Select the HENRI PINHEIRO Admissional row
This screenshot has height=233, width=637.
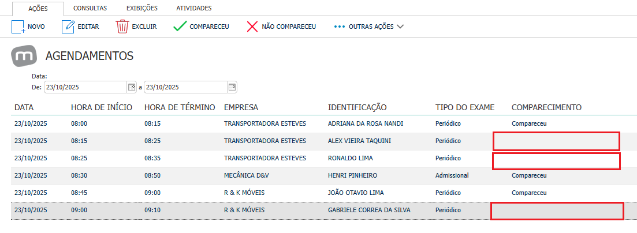click(319, 176)
